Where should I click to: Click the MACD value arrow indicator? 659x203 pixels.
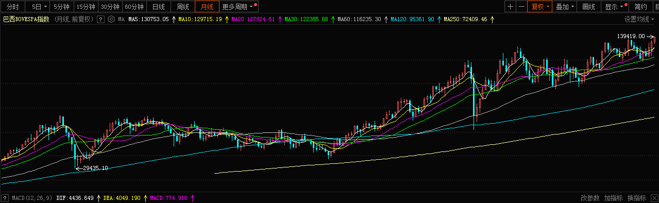click(x=192, y=198)
